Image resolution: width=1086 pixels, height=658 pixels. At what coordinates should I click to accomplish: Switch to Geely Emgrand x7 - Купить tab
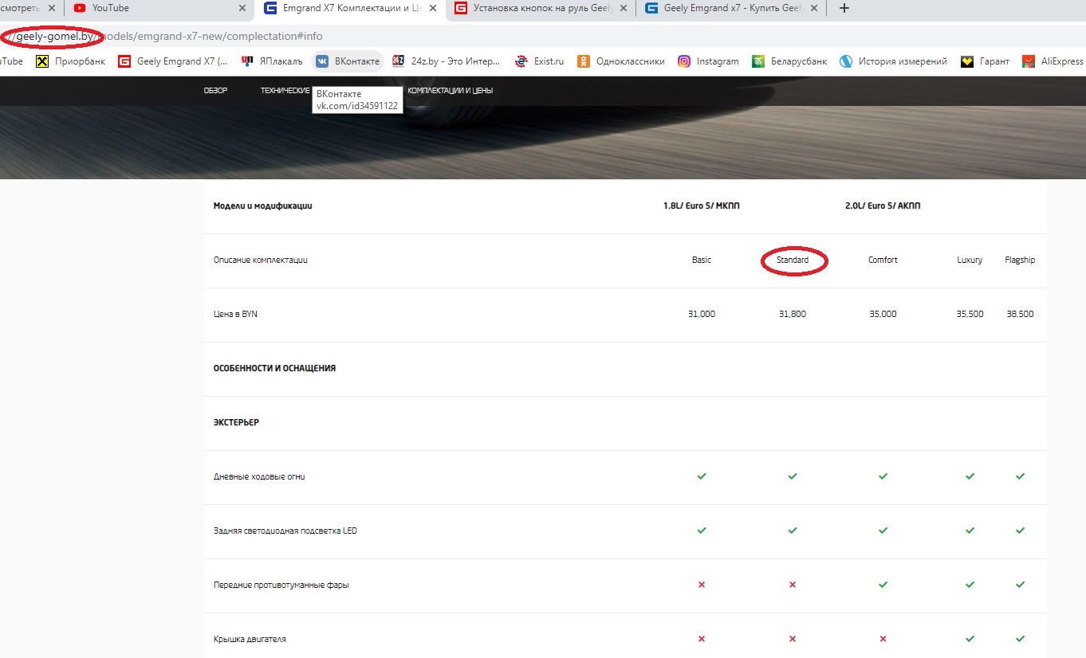click(726, 9)
